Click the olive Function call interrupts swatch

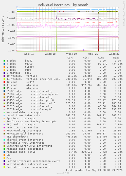(x=4, y=134)
